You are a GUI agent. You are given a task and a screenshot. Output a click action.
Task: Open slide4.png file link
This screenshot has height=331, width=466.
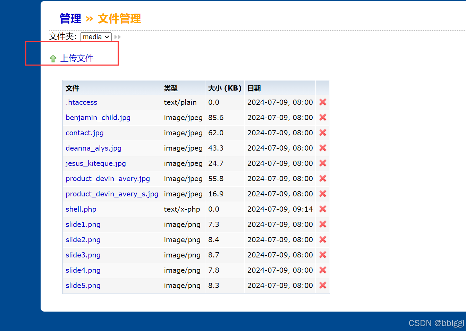click(x=83, y=270)
